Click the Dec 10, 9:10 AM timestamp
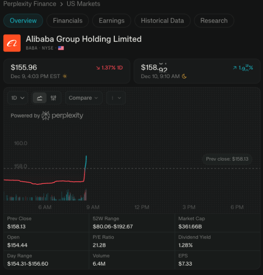The height and width of the screenshot is (275, 263). (160, 76)
